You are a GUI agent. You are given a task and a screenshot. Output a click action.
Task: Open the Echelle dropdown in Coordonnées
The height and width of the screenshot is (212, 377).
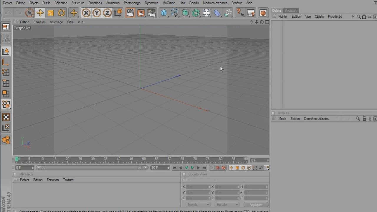(227, 205)
